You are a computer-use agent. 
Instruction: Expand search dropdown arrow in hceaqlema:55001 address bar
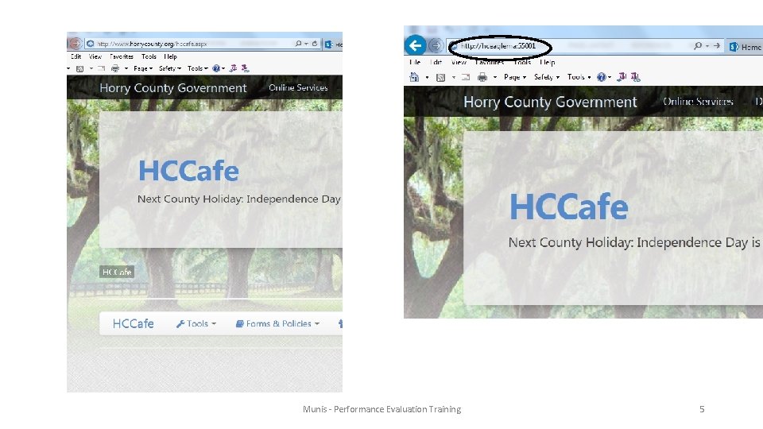pyautogui.click(x=707, y=46)
